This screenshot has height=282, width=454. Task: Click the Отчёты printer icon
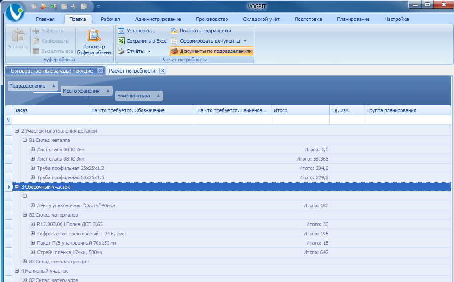point(121,51)
